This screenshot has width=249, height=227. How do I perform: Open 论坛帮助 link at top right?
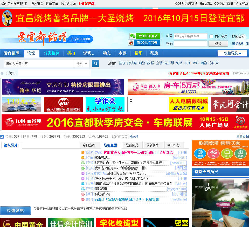(x=241, y=3)
